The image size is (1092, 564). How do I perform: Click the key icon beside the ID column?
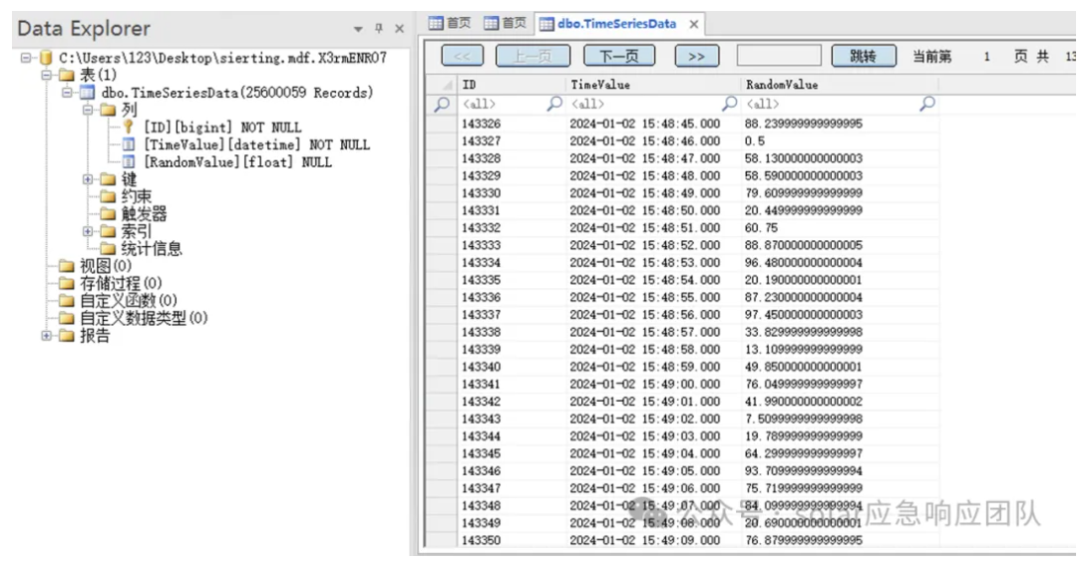point(129,127)
